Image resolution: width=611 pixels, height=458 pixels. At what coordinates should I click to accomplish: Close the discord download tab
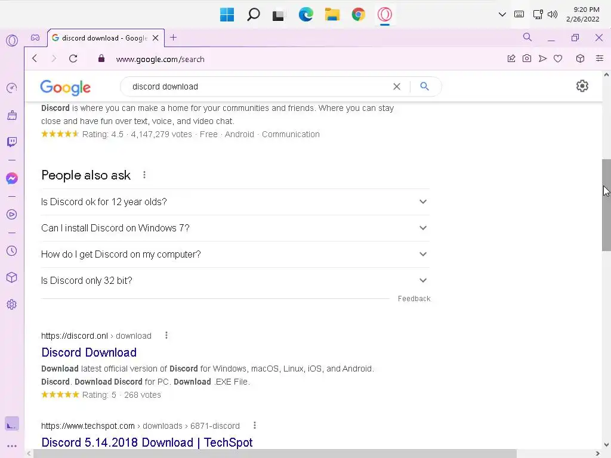point(156,38)
